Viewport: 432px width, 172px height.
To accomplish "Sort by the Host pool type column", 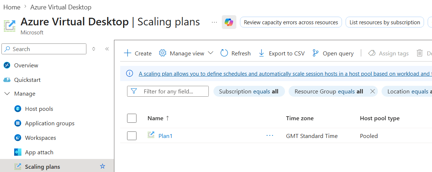I will [x=380, y=118].
